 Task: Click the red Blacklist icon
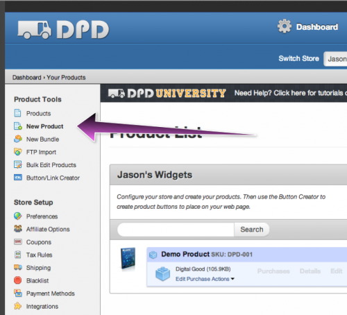click(x=18, y=280)
